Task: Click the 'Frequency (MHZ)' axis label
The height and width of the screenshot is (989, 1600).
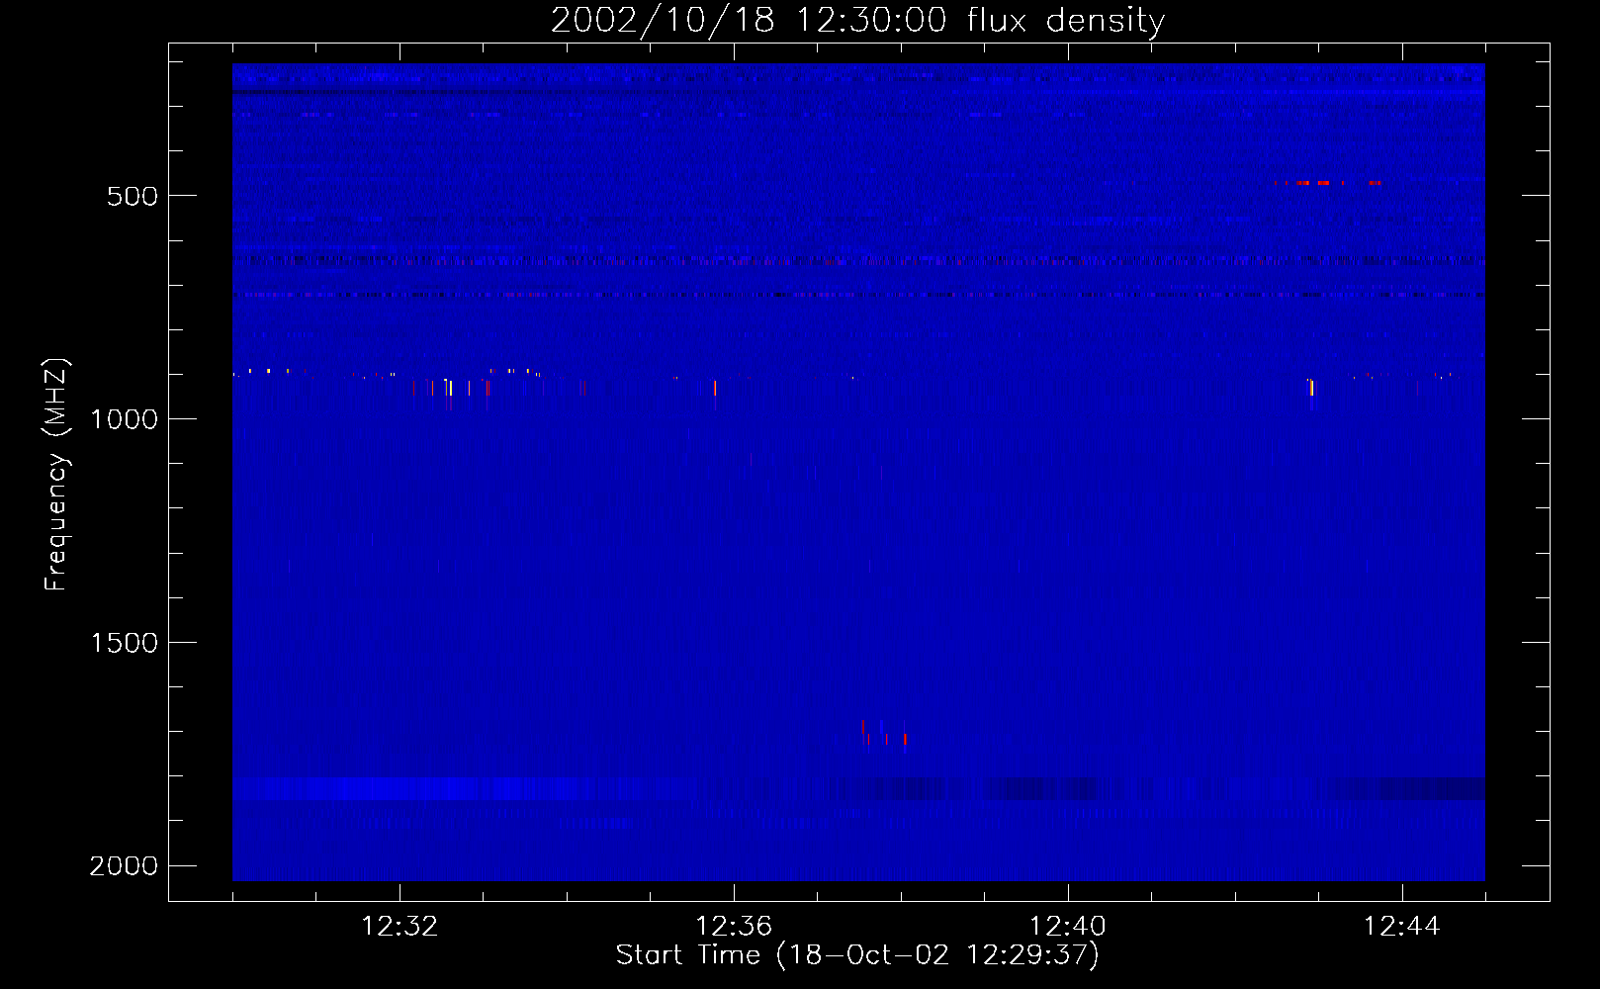Action: (56, 475)
